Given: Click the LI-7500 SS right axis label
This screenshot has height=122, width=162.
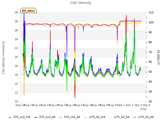Looking at the screenshot, I should [x=158, y=57].
